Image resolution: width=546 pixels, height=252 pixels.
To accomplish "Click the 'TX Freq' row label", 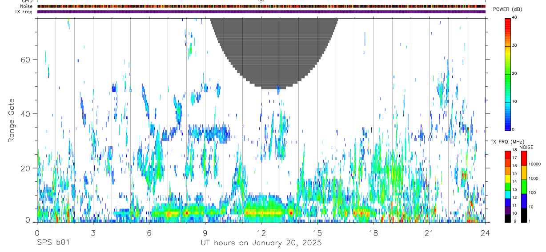I will [24, 12].
